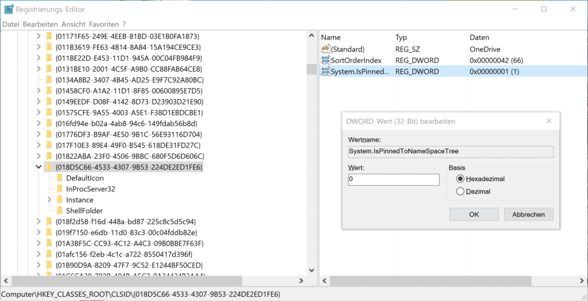
Task: Click folder icon of {016fd94e-b02a-4ab8-94c6-149fdab56b8d}
Action: point(49,123)
